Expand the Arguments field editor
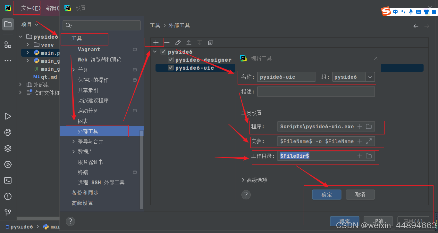Screen dimensions: 438x233 369,141
